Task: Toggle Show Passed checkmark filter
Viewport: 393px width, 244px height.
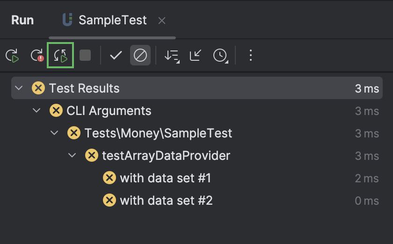Action: pos(116,55)
